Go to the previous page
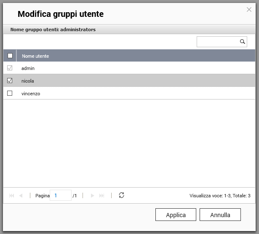Image resolution: width=259 pixels, height=234 pixels. (x=21, y=196)
